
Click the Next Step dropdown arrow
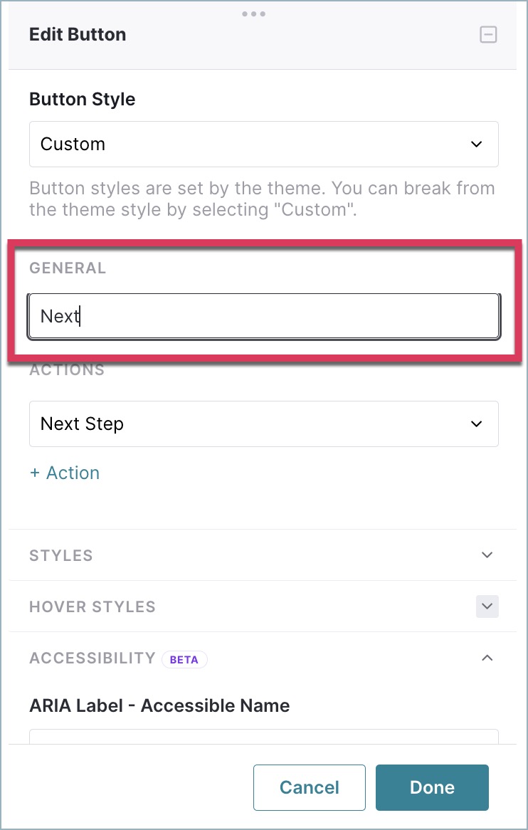pyautogui.click(x=476, y=424)
